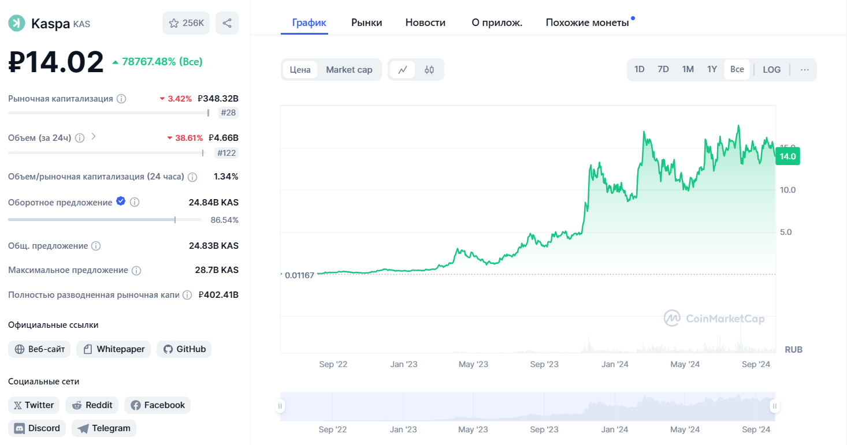
Task: Toggle LOG scale on chart
Action: 772,70
